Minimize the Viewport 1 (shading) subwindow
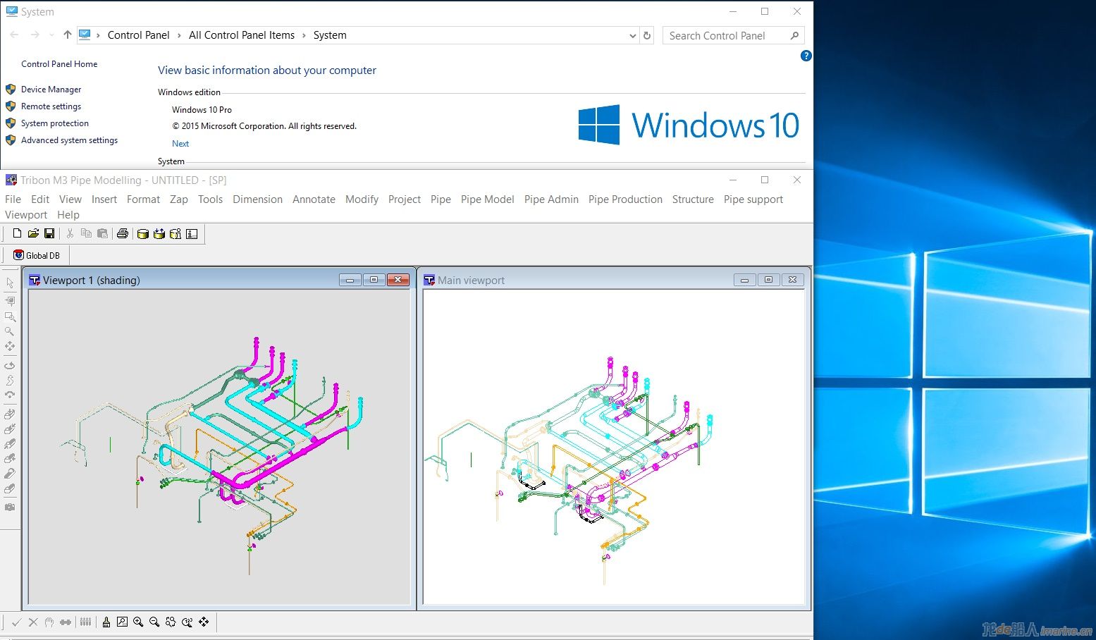 click(x=350, y=280)
